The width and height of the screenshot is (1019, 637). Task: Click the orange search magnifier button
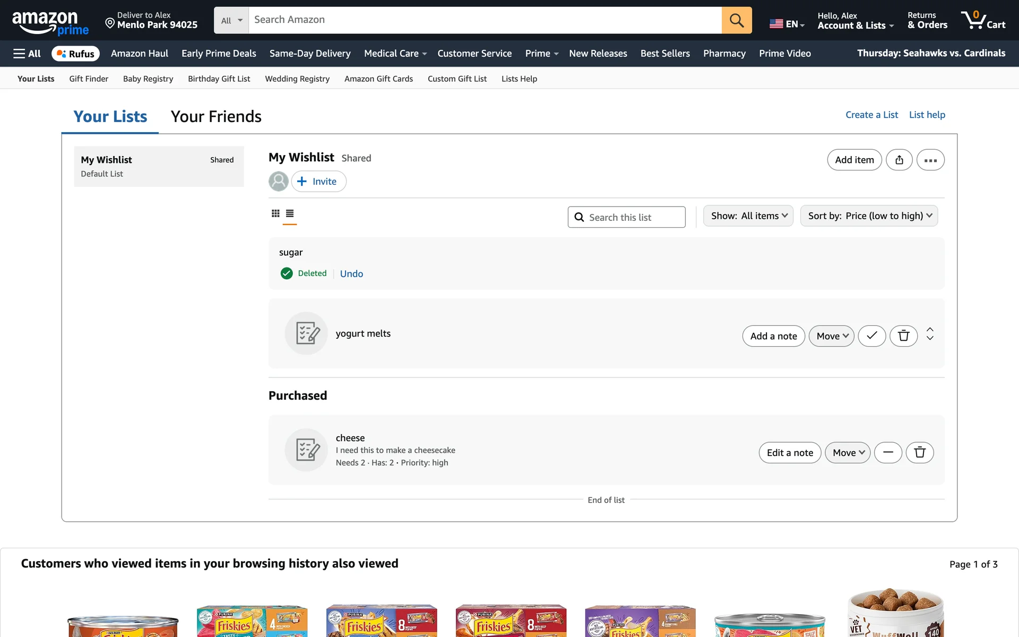736,20
